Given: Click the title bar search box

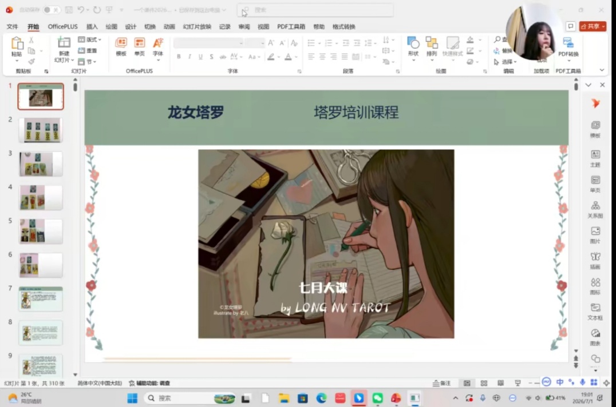Looking at the screenshot, I should [x=315, y=10].
